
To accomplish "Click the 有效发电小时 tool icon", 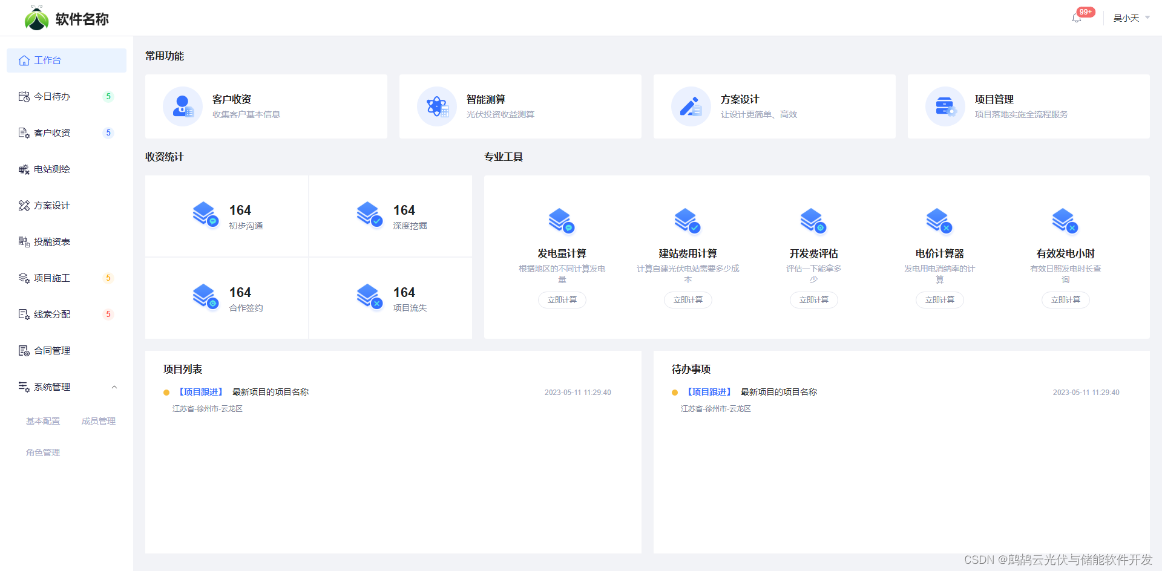I will click(x=1065, y=221).
